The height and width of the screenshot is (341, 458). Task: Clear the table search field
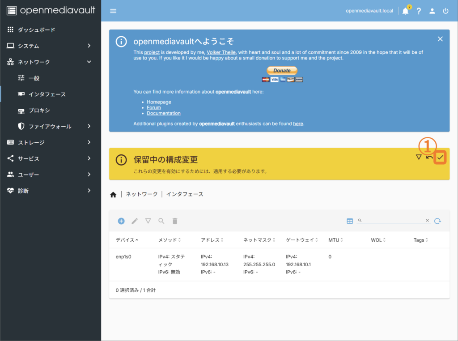[427, 220]
